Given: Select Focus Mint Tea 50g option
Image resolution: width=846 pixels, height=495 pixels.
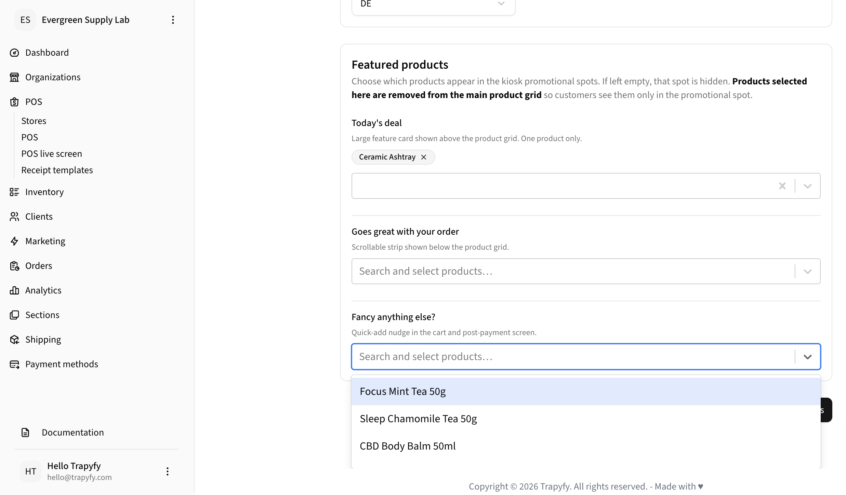Looking at the screenshot, I should coord(586,391).
